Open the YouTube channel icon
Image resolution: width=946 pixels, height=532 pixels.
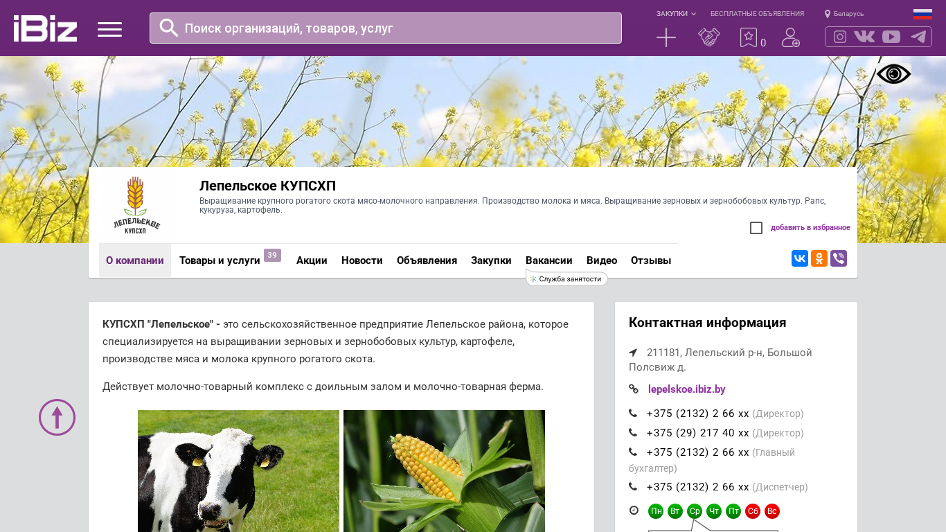pyautogui.click(x=891, y=37)
